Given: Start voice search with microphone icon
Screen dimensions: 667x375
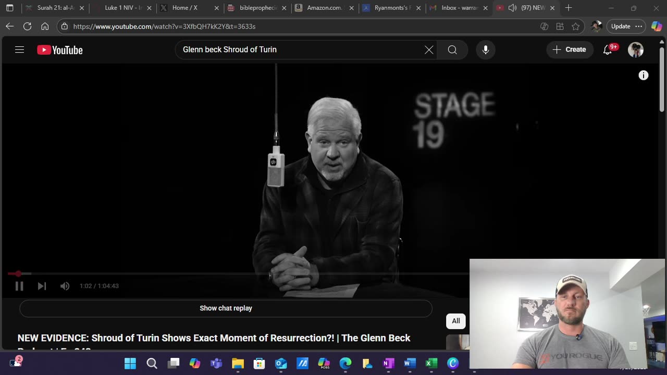Looking at the screenshot, I should (x=486, y=49).
